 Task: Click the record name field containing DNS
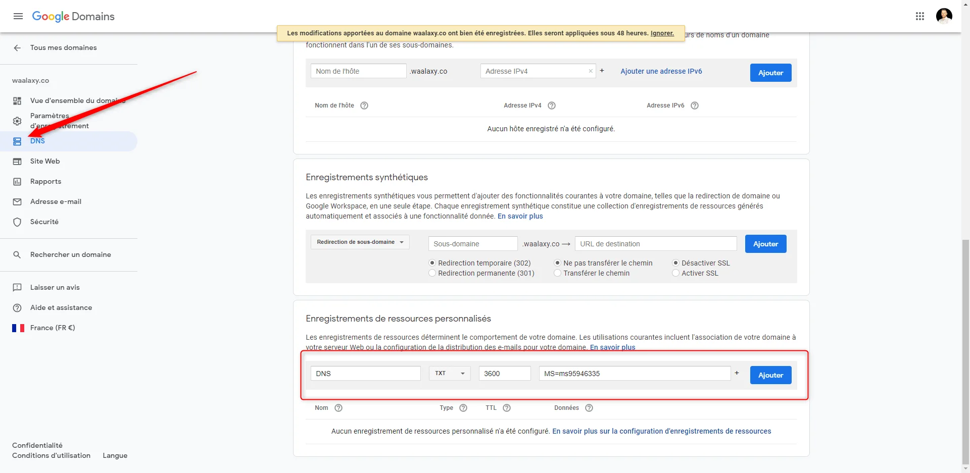coord(366,374)
